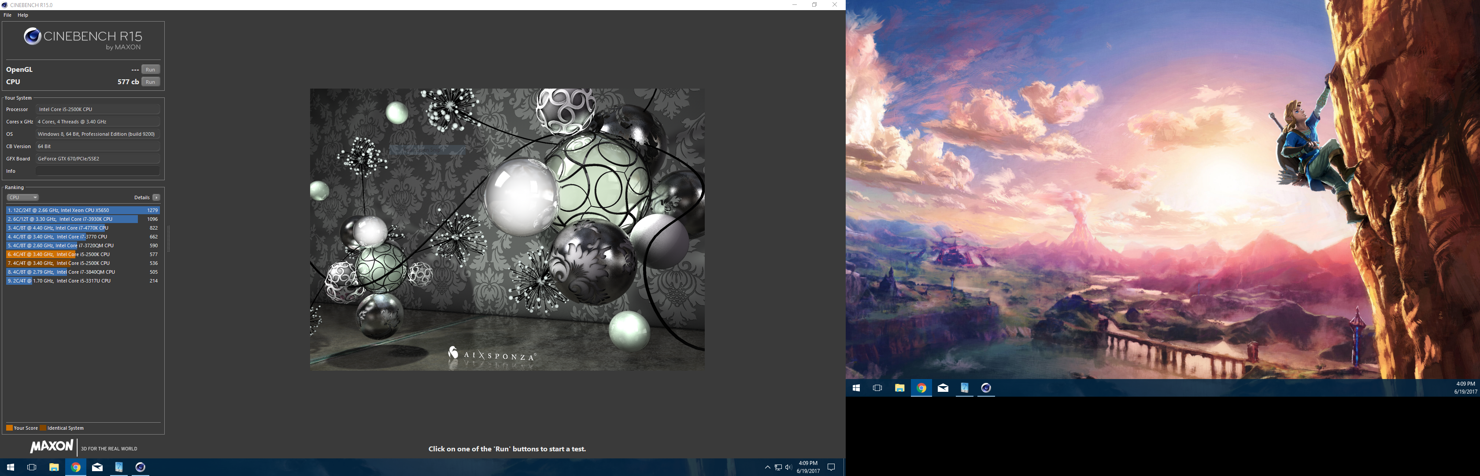Click the Cinebench R15 logo icon
Image resolution: width=1480 pixels, height=476 pixels.
pos(32,36)
